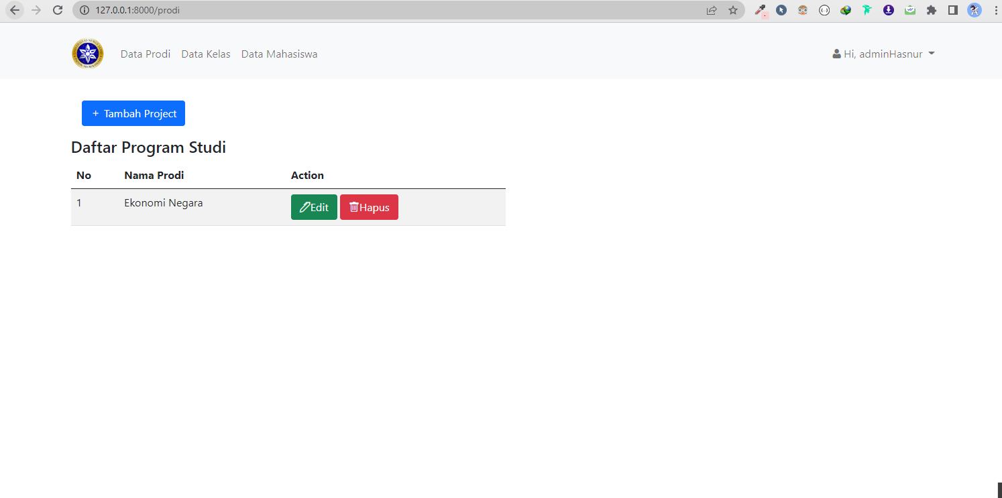
Task: Reload the page with the refresh icon
Action: pos(58,10)
